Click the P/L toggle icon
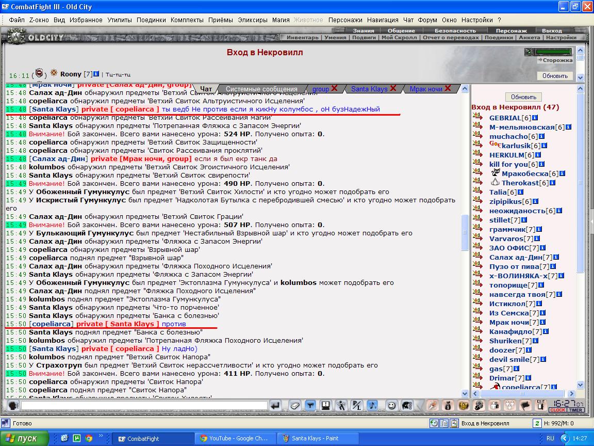The width and height of the screenshot is (594, 446). [x=357, y=406]
